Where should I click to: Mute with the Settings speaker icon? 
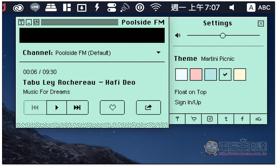pos(178,36)
